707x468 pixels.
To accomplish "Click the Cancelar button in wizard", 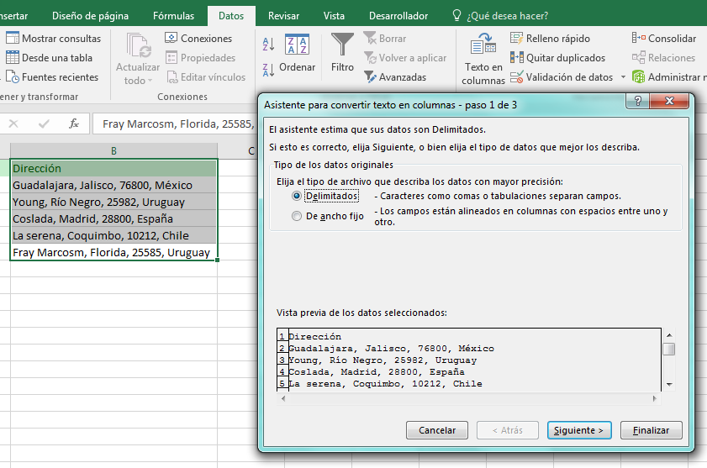I will [437, 430].
